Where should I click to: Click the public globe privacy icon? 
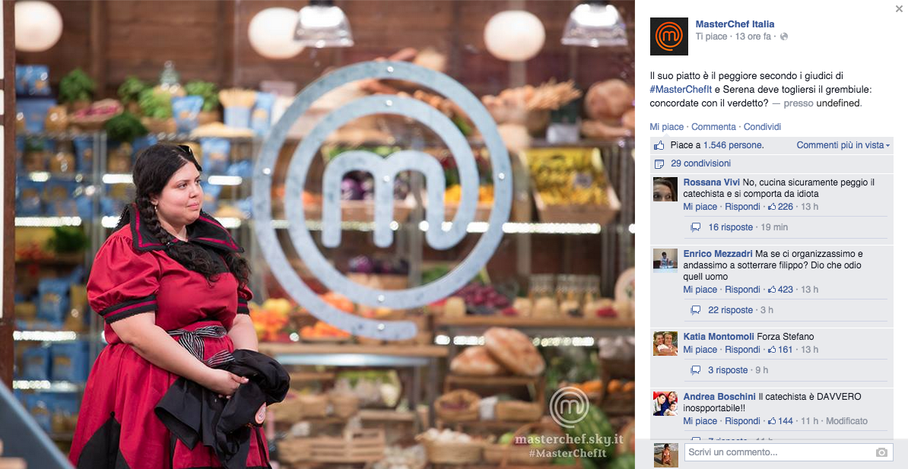click(x=784, y=36)
